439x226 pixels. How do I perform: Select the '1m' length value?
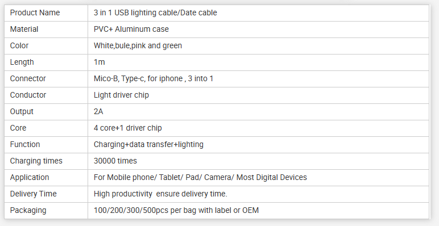(x=100, y=62)
